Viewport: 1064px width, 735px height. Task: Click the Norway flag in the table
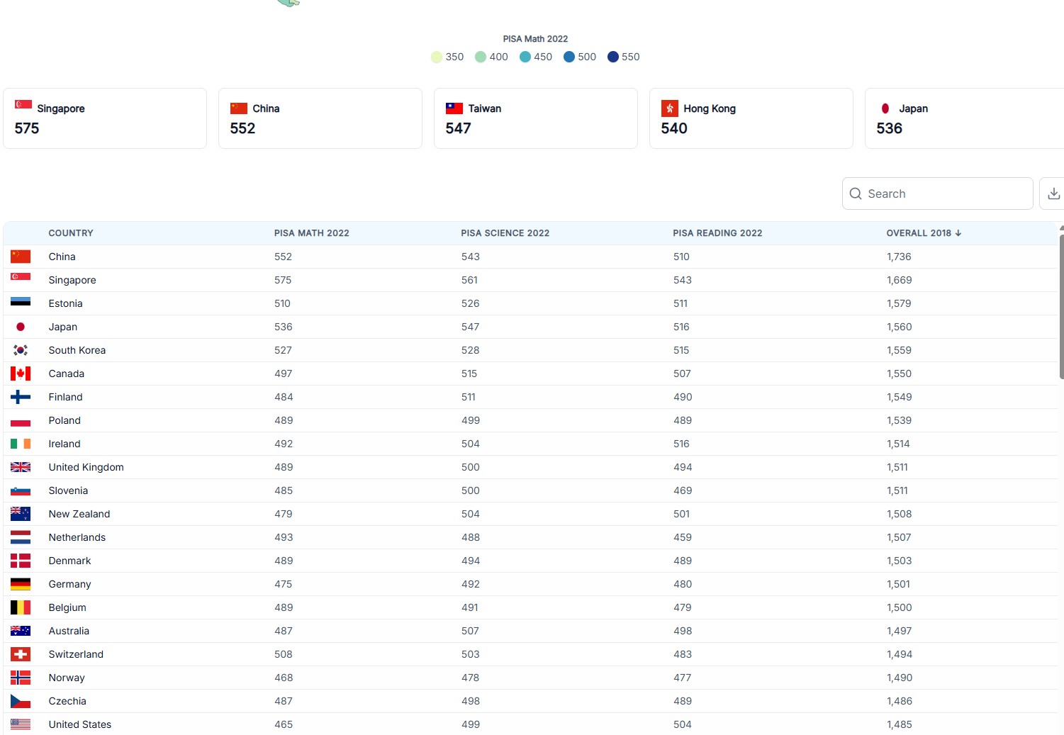click(21, 678)
